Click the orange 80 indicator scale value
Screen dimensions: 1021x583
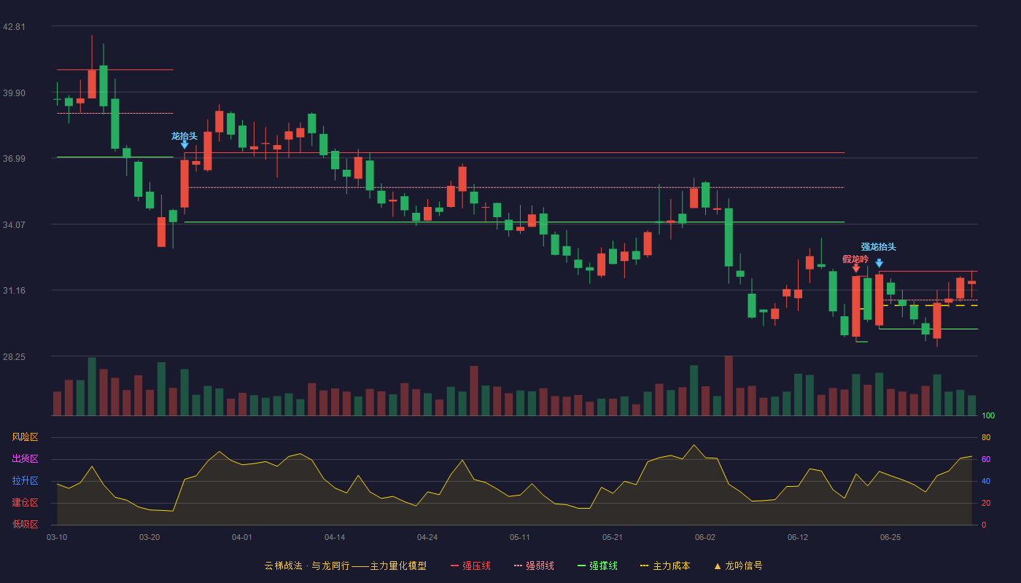986,437
